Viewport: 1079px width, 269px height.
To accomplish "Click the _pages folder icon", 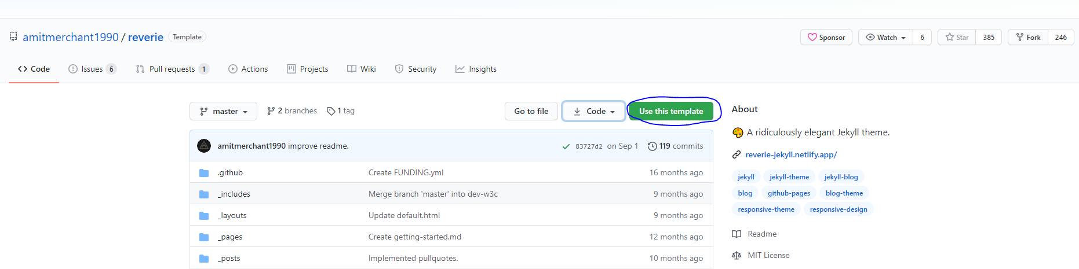I will [204, 237].
